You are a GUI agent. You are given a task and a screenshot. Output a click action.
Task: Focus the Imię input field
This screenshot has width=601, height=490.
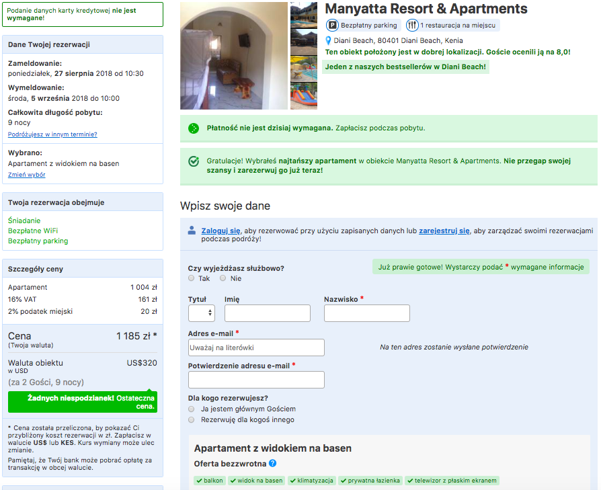click(x=268, y=313)
